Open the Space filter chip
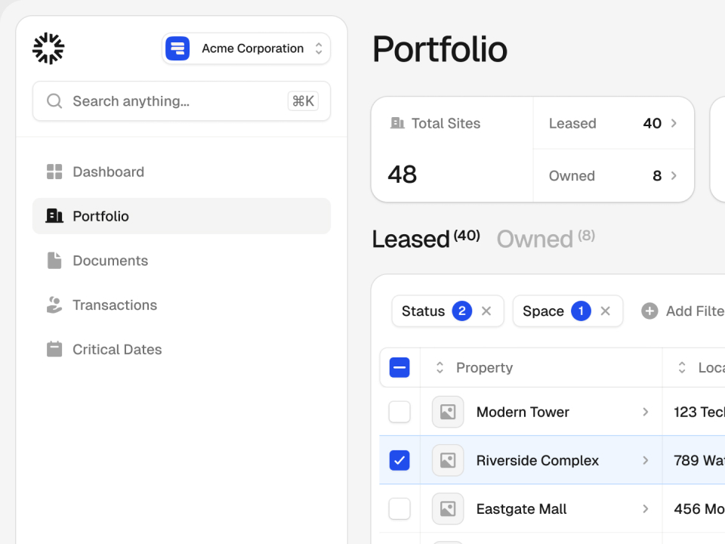725x544 pixels. tap(568, 311)
